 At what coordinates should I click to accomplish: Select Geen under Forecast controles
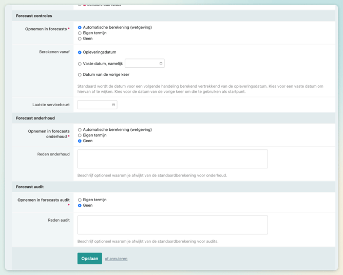80,38
